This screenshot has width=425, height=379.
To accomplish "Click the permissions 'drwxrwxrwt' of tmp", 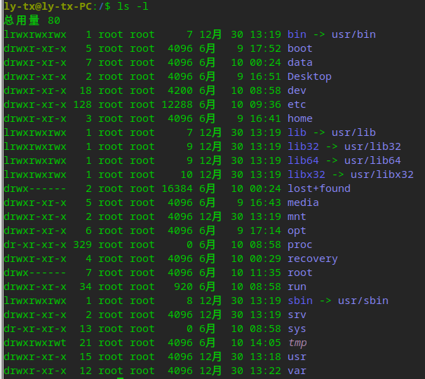I will pyautogui.click(x=35, y=343).
